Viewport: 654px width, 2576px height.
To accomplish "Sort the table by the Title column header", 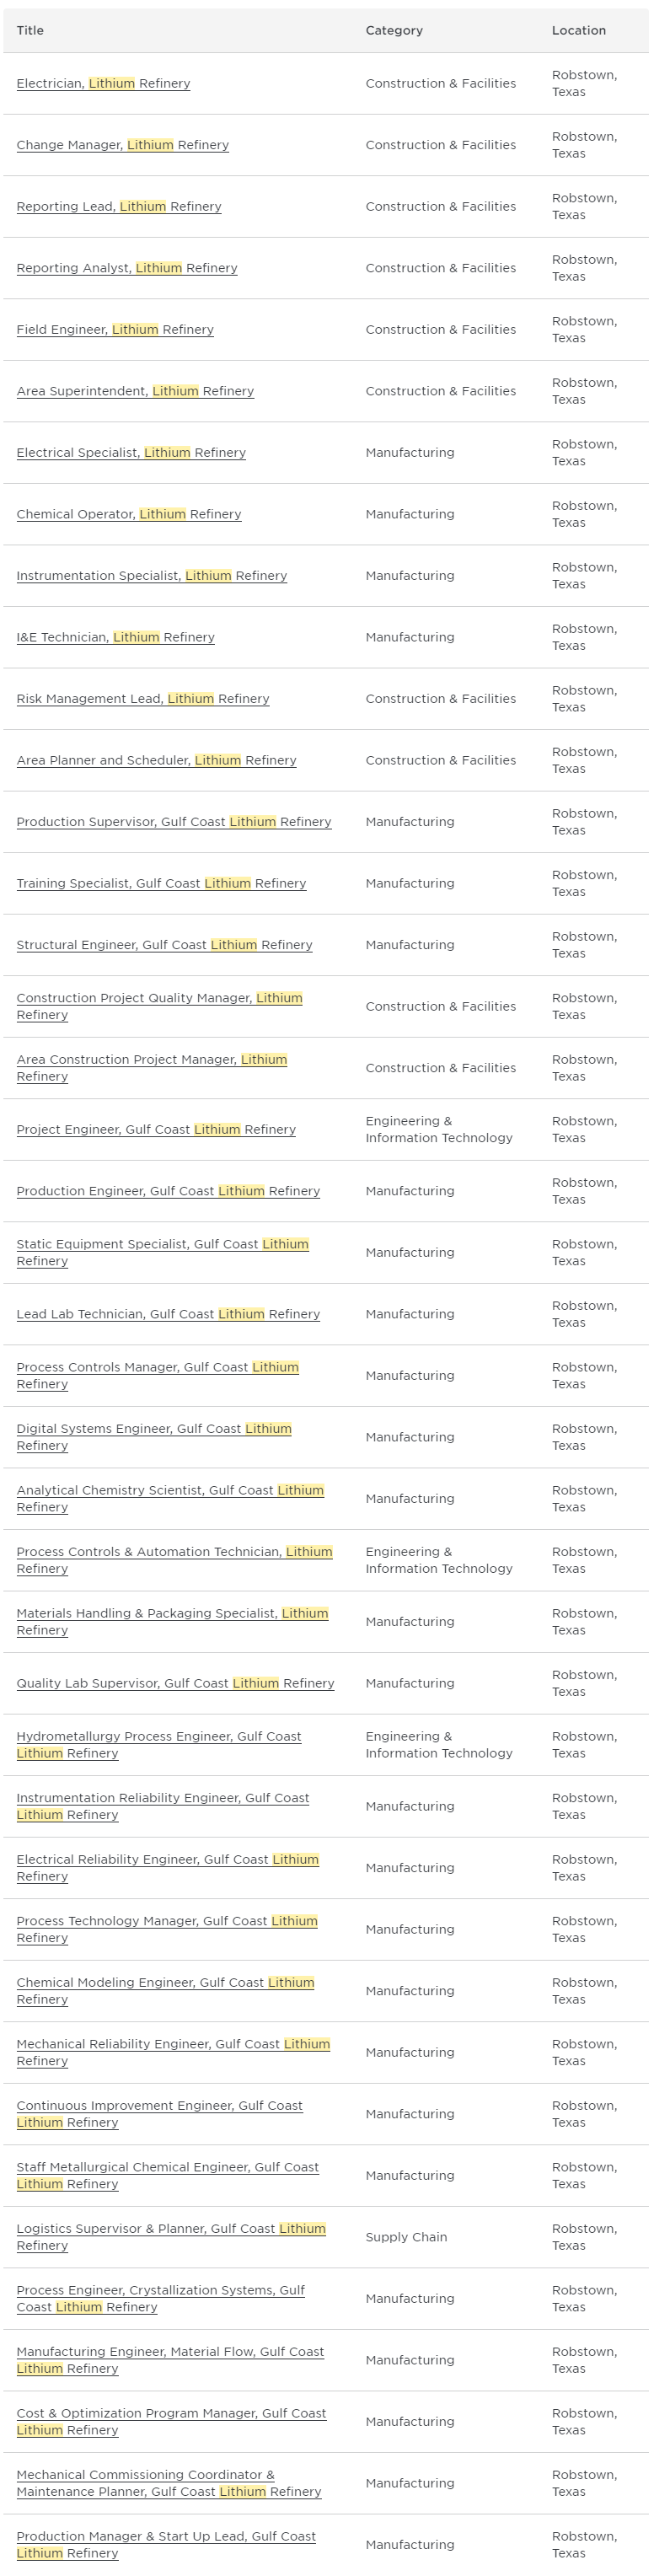I will point(30,30).
